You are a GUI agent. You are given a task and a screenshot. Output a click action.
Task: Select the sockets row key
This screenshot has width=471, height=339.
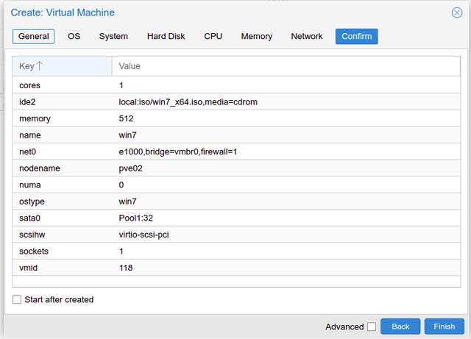[34, 251]
